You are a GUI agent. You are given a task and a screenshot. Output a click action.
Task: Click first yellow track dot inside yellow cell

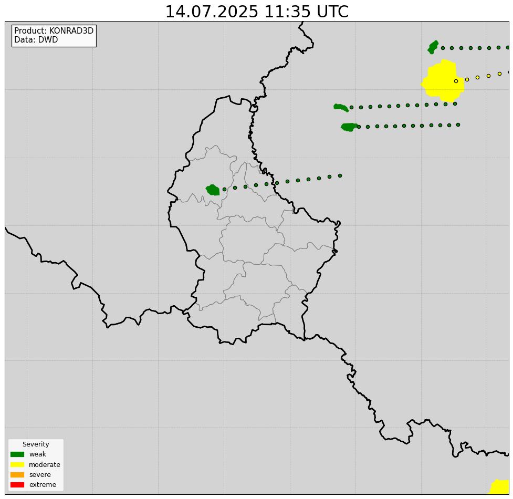click(x=456, y=81)
